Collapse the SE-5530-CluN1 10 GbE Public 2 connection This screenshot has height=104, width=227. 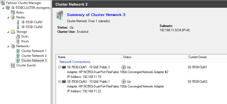point(59,67)
